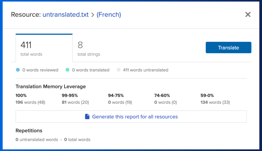Click the Translation Memory Leverage heading
This screenshot has width=262, height=151.
pyautogui.click(x=51, y=87)
